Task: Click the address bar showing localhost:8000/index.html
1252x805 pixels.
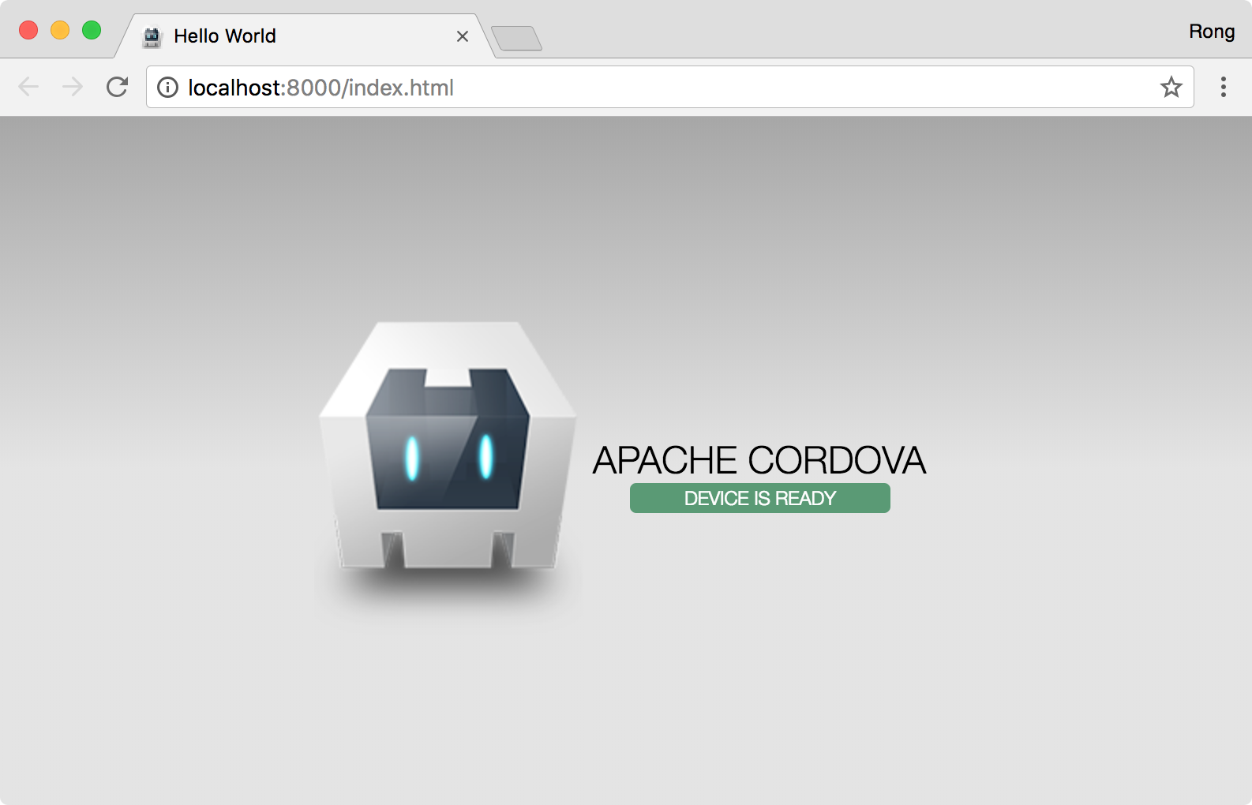Action: [x=669, y=87]
